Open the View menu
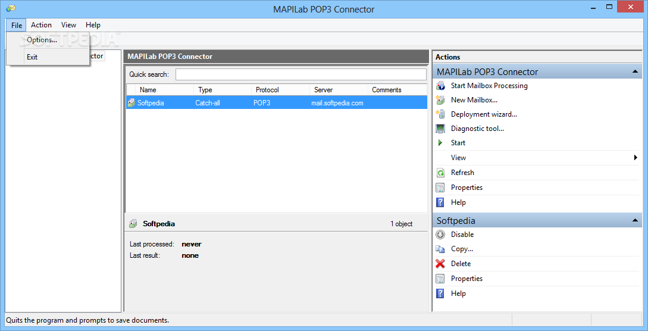Screen dimensions: 648x331 click(68, 25)
